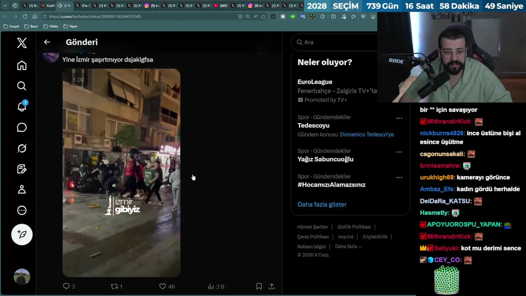Viewport: 526px width, 296px height.
Task: Click Daha fazla göster link
Action: [x=322, y=204]
